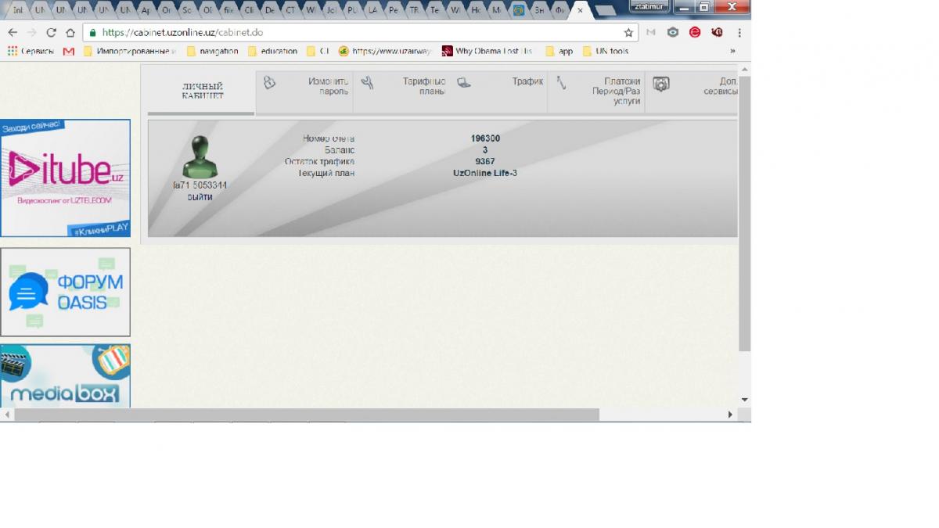Expand hidden bookmarks with double chevron
Viewport: 939px width, 528px height.
coord(732,52)
